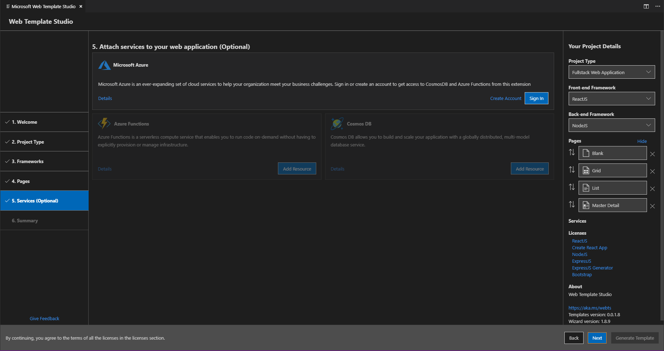The width and height of the screenshot is (664, 351).
Task: Open the NodeJS license link
Action: pyautogui.click(x=580, y=254)
